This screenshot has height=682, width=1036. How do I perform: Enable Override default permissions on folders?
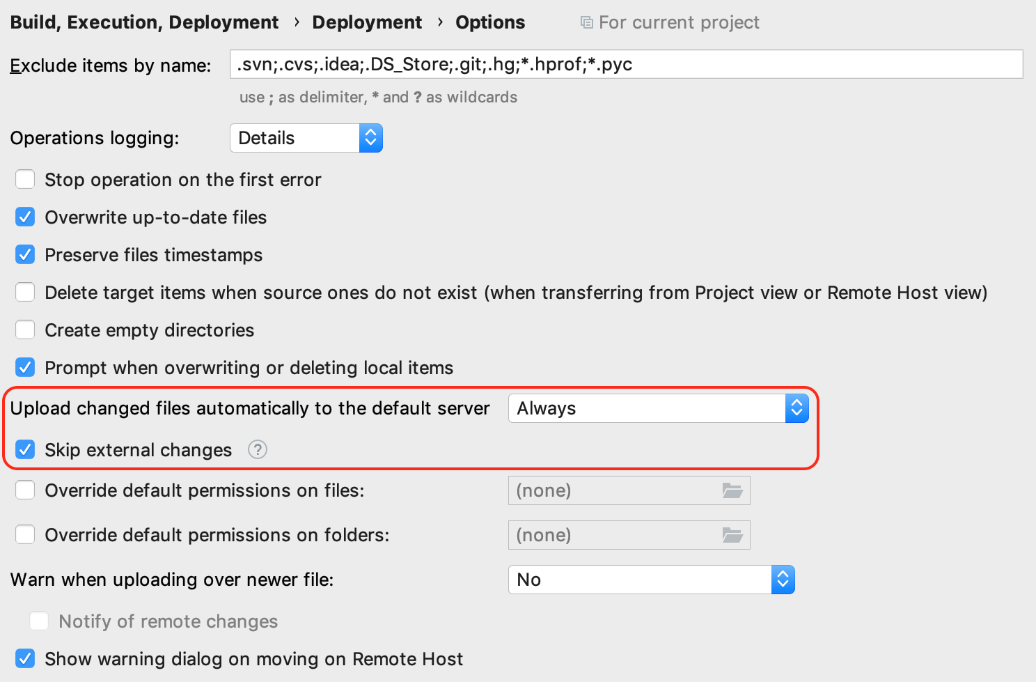tap(25, 535)
